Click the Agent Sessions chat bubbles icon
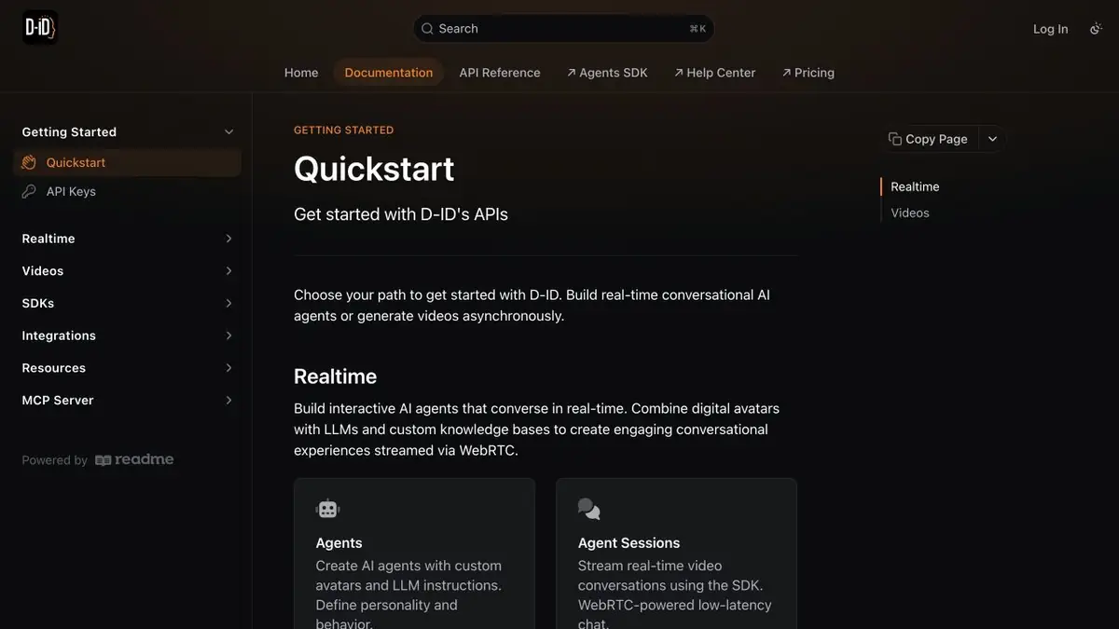1119x629 pixels. point(589,509)
